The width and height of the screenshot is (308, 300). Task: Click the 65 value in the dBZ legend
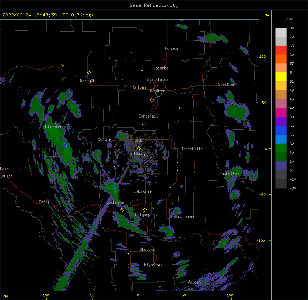pos(292,46)
